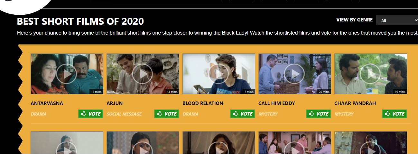Select Mystery genre label under Call Him Eddy
The width and height of the screenshot is (418, 154).
(268, 114)
